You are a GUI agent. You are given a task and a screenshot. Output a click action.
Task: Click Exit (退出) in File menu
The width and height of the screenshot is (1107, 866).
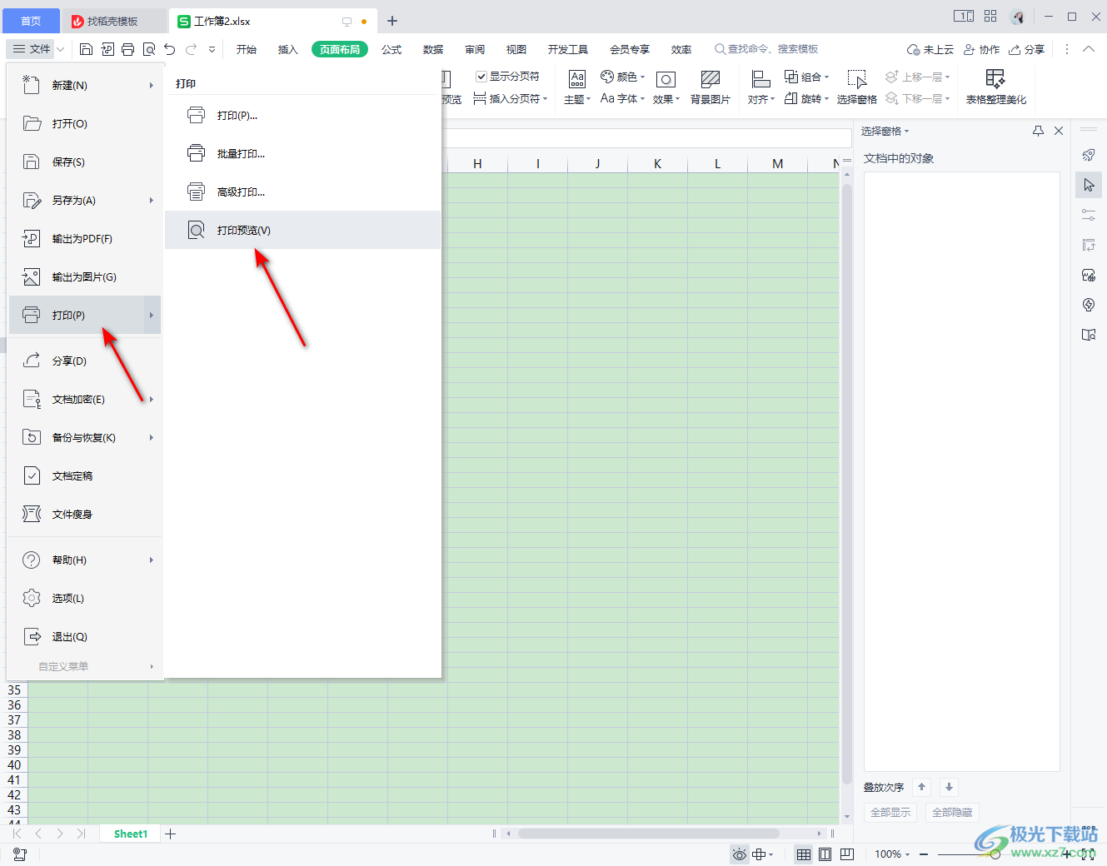pyautogui.click(x=84, y=636)
